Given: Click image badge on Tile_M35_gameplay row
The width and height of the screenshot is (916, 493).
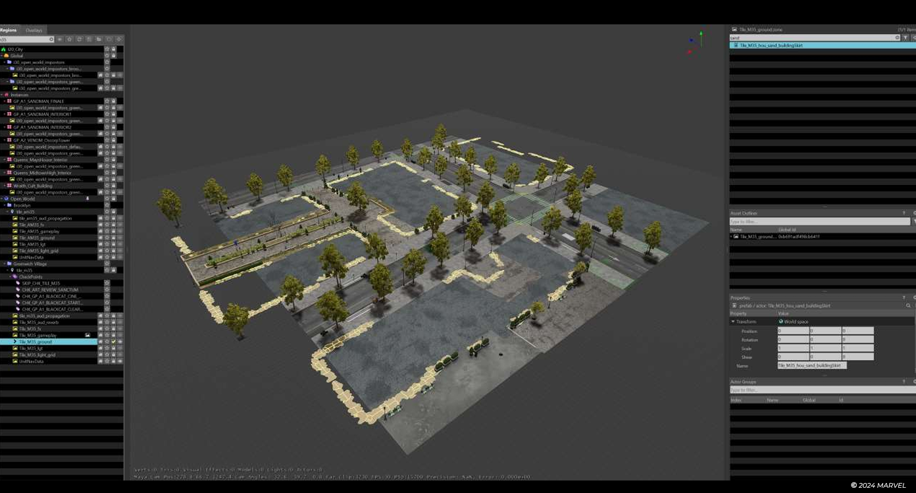Looking at the screenshot, I should (x=88, y=335).
